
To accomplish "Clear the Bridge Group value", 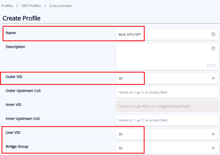I will click(213, 148).
